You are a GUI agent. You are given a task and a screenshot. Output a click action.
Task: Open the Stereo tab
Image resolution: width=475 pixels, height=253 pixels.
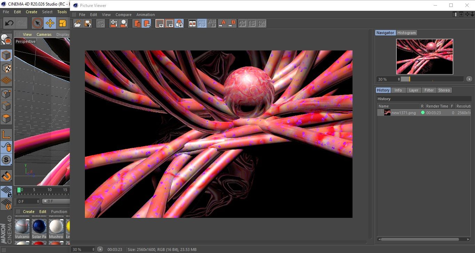(444, 90)
